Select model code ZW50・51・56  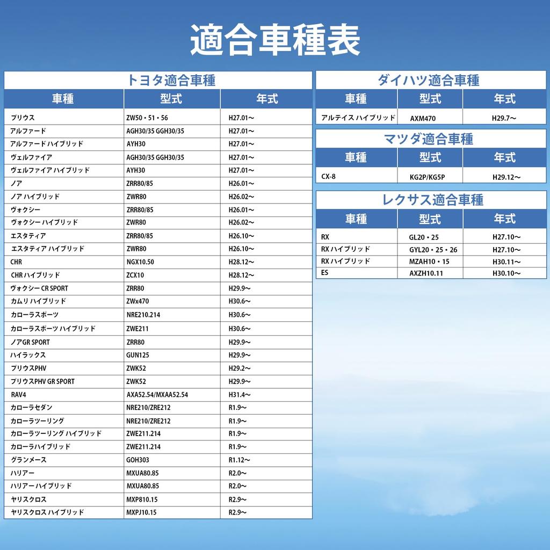(147, 118)
